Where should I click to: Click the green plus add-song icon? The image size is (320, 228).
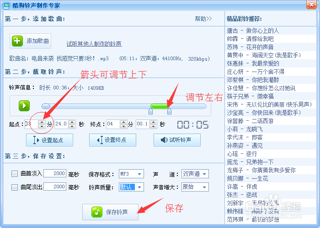pyautogui.click(x=17, y=41)
